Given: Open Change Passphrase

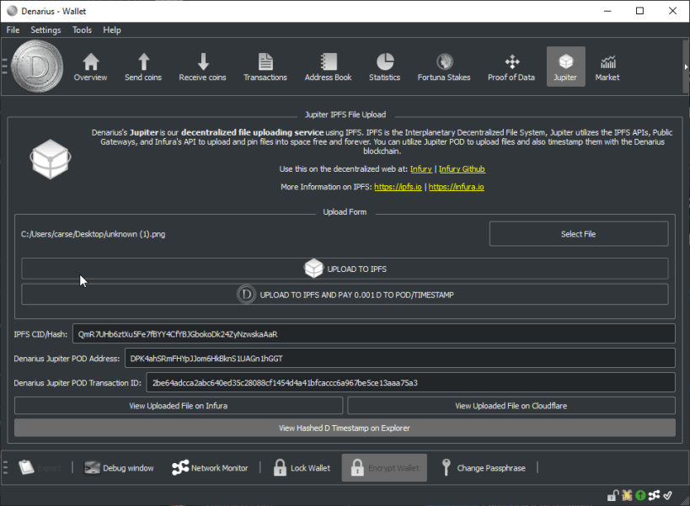Looking at the screenshot, I should (x=484, y=468).
